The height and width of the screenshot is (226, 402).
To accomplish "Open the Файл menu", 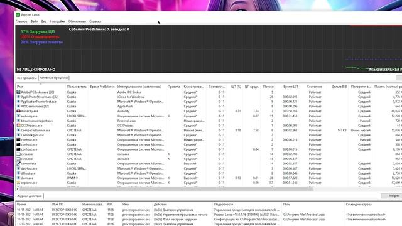I will 34,21.
